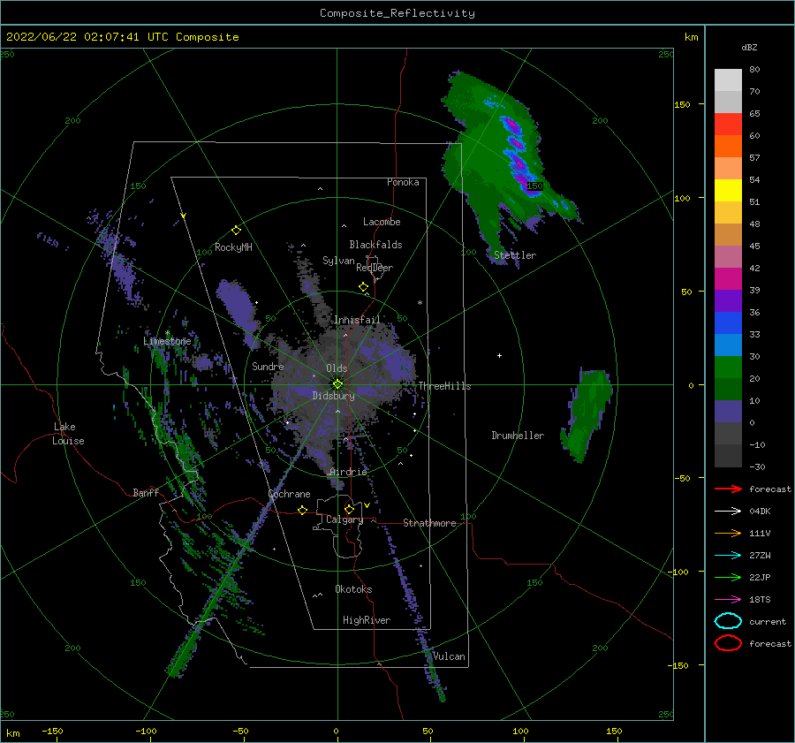Click the Innisfail town label

pos(357,320)
